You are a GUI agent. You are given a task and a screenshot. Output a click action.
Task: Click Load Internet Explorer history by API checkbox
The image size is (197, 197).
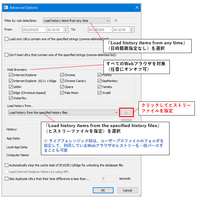point(7,172)
